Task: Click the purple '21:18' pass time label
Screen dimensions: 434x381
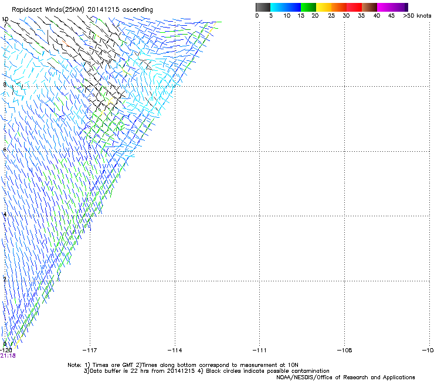Action: click(8, 356)
